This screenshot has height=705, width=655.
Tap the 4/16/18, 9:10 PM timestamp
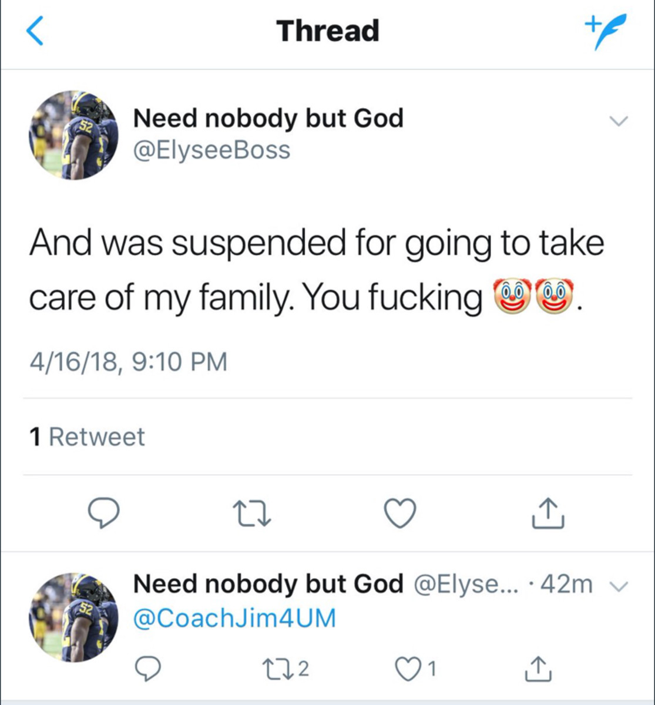tap(128, 361)
